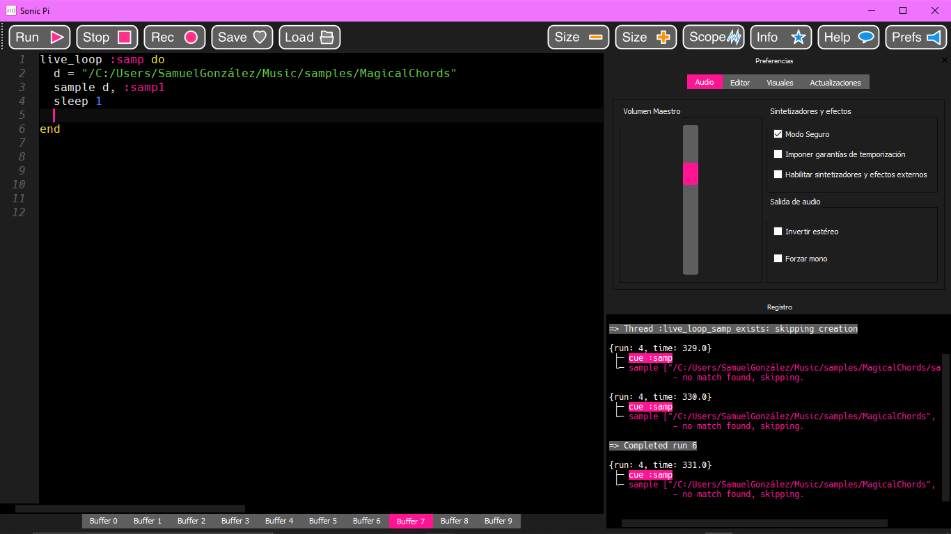Click the Run play icon
The width and height of the screenshot is (951, 534).
[x=57, y=38]
